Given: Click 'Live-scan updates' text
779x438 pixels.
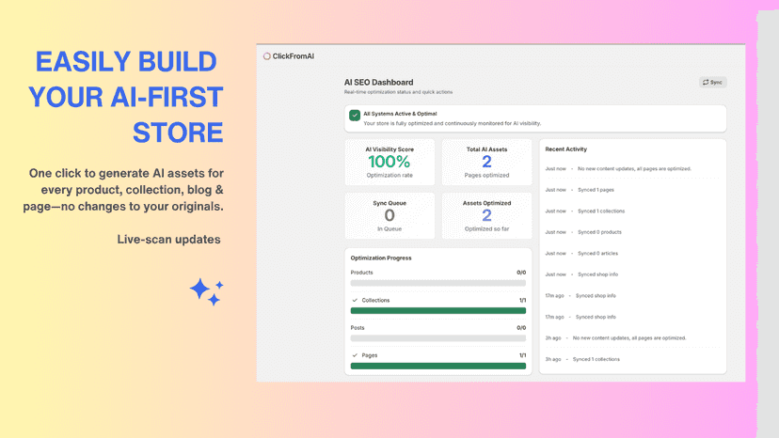Looking at the screenshot, I should (x=169, y=240).
